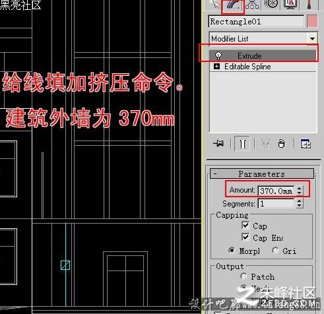Open the Motion panel tab
The image size is (324, 314).
coord(271,5)
